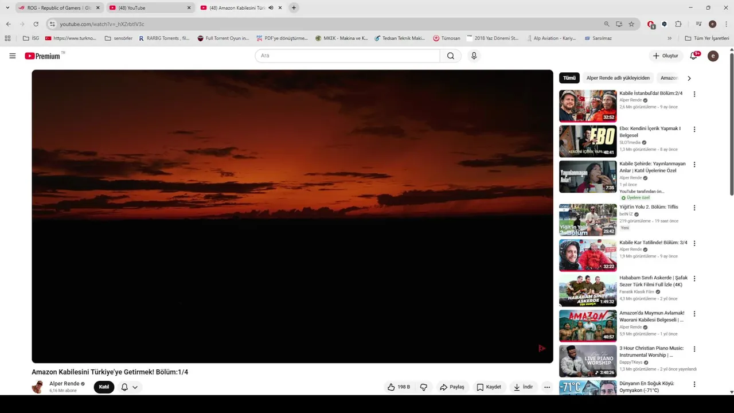The width and height of the screenshot is (734, 413).
Task: Click the İndir download button
Action: tap(523, 387)
